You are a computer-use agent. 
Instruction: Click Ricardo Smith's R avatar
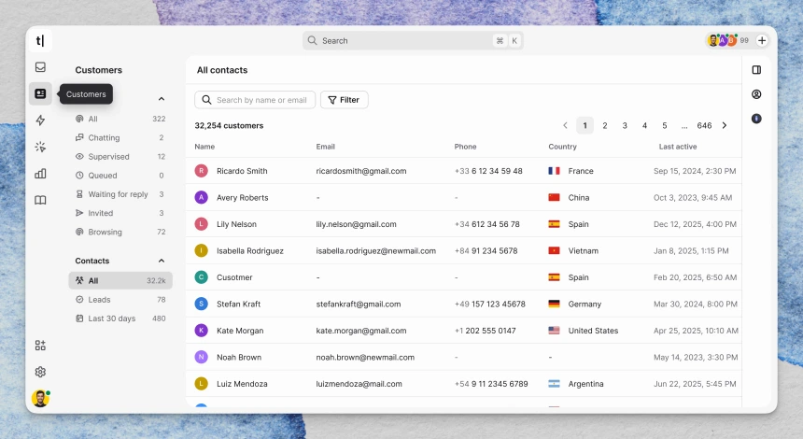click(x=202, y=171)
